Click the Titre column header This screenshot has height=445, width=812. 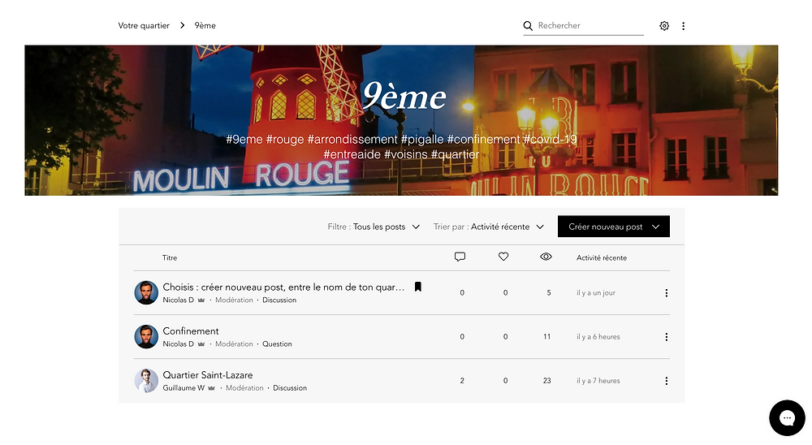tap(170, 257)
